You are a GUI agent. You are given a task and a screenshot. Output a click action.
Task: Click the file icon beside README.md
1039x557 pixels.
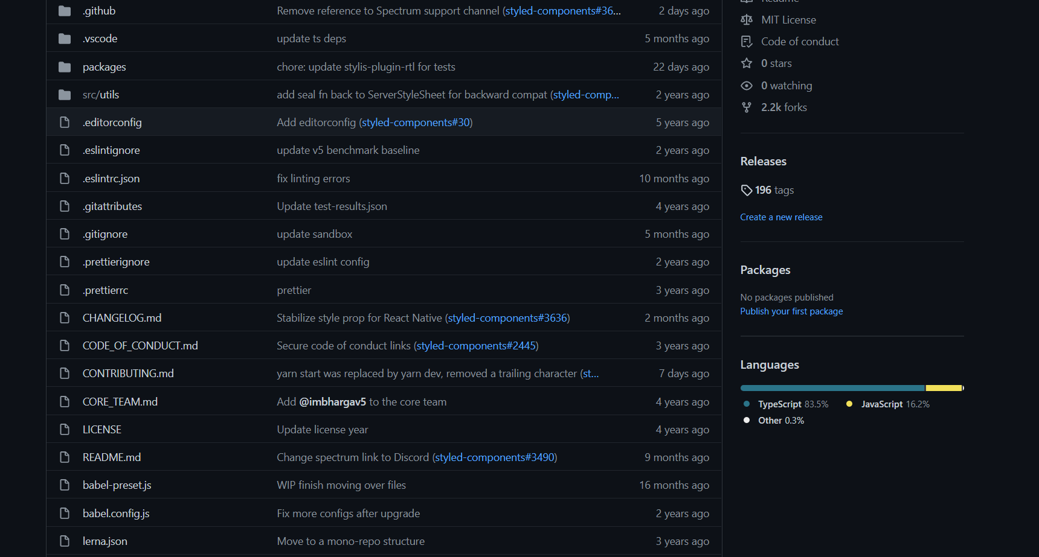(x=65, y=457)
